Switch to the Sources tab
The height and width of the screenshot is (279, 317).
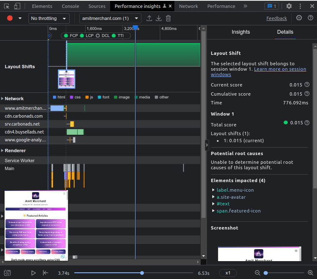(x=97, y=6)
